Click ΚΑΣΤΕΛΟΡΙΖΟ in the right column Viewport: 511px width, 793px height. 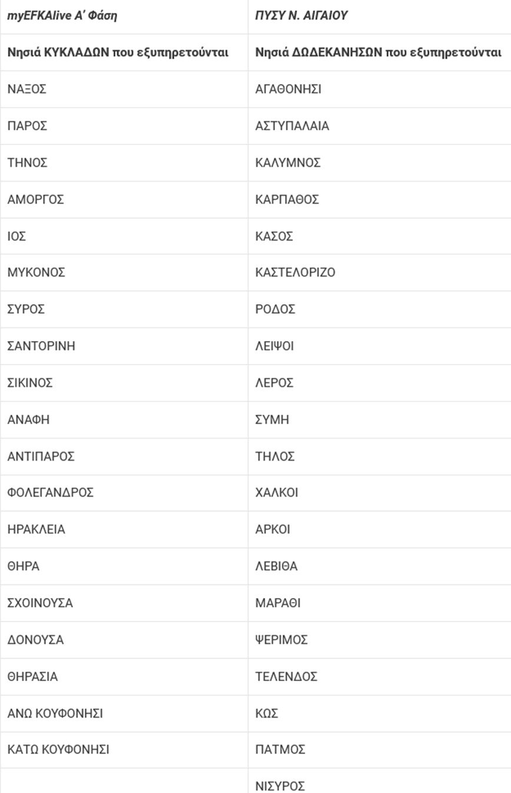pyautogui.click(x=295, y=272)
